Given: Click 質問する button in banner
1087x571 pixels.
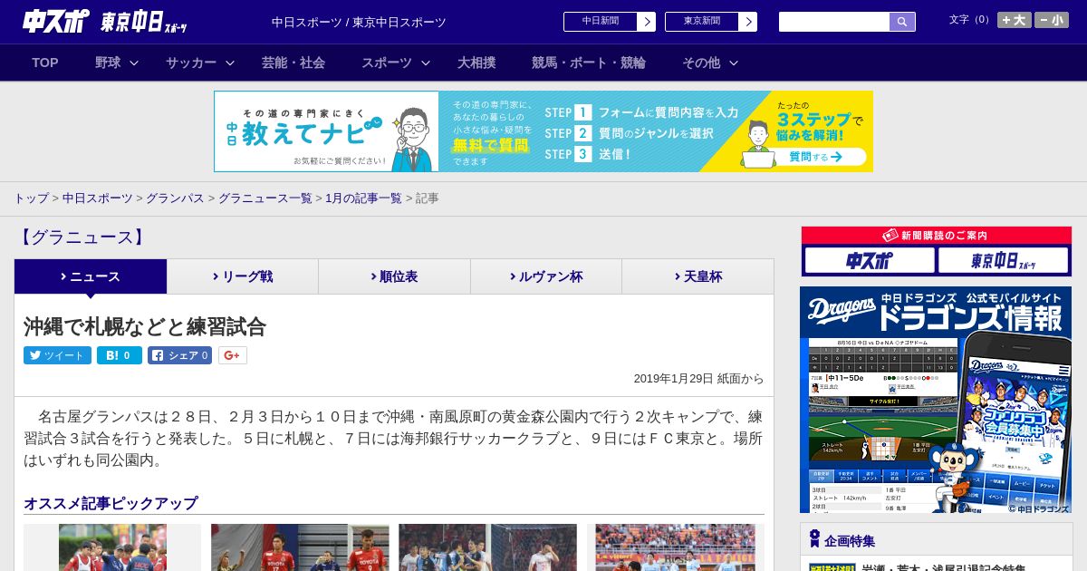Looking at the screenshot, I should [x=814, y=157].
